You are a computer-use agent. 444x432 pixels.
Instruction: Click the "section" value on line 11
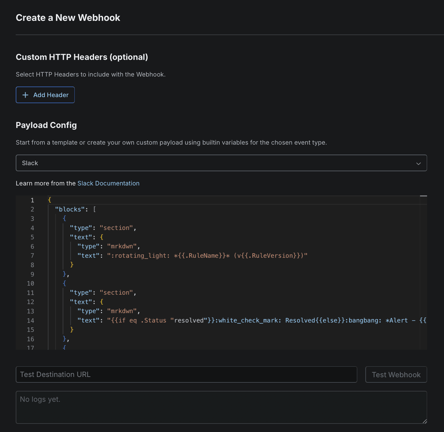point(116,293)
